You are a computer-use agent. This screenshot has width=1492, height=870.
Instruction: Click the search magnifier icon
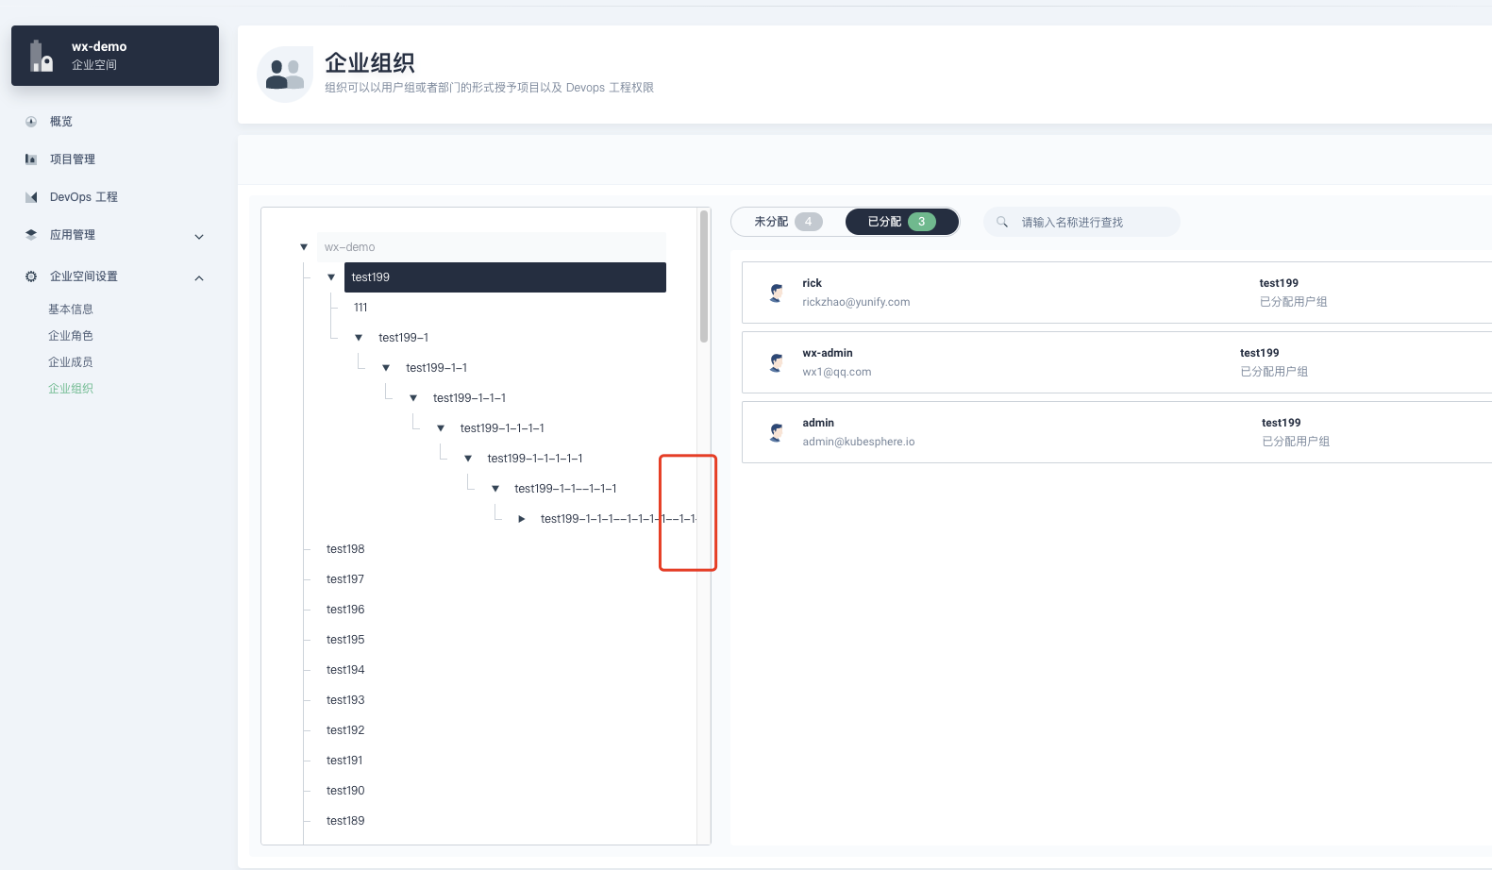1002,222
